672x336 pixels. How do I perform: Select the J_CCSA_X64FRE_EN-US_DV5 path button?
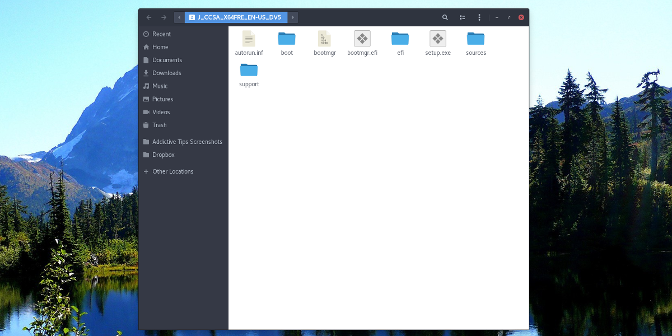click(236, 17)
